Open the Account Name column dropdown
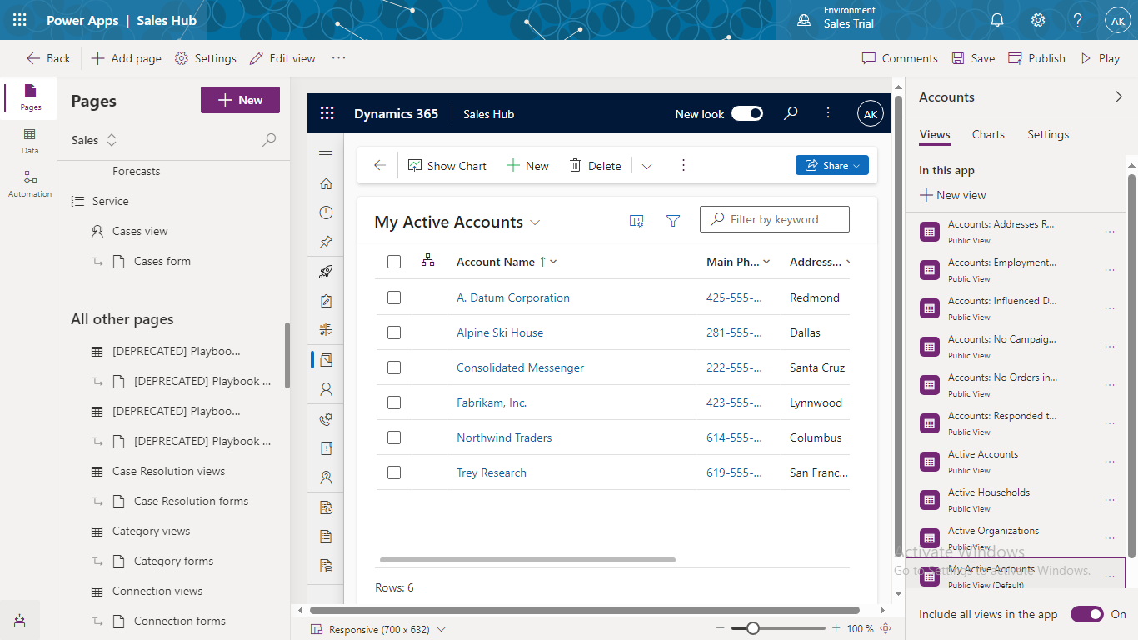Screen dimensions: 1138x640 [553, 261]
